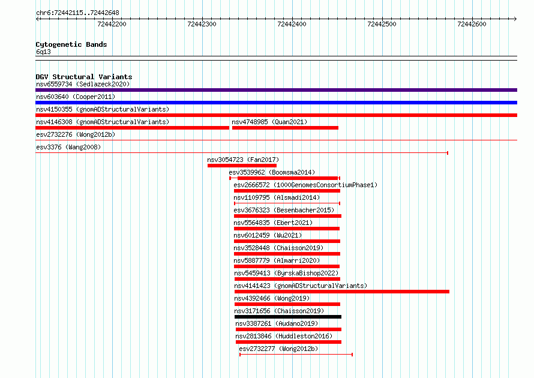Click the 72442400 position on the ruler
Screen dimensions: 534x378
[292, 24]
